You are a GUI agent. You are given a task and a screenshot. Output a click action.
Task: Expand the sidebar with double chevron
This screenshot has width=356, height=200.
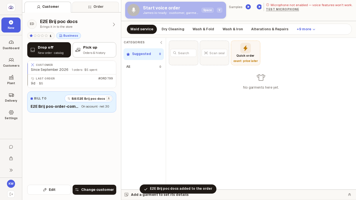[x=11, y=170]
